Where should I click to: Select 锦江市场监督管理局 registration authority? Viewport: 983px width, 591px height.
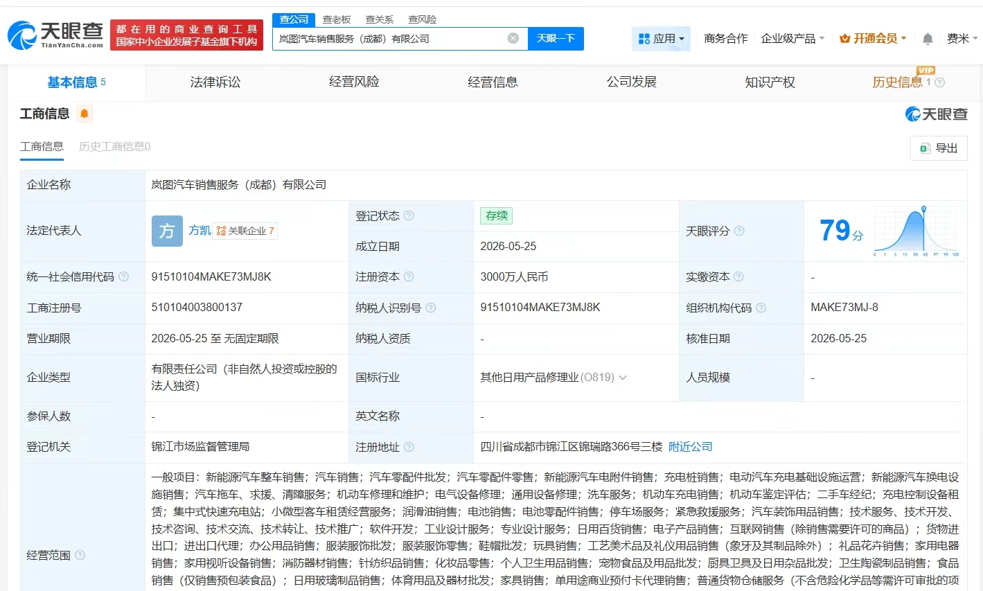click(x=200, y=447)
